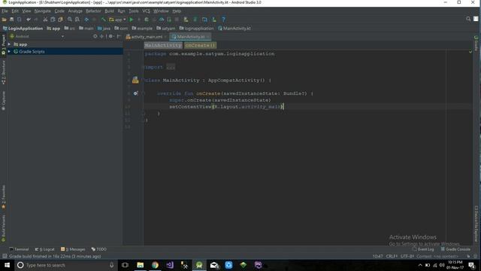Screen dimensions: 481x271
Task: Click the LoginApplication breadcrumb
Action: [x=23, y=29]
